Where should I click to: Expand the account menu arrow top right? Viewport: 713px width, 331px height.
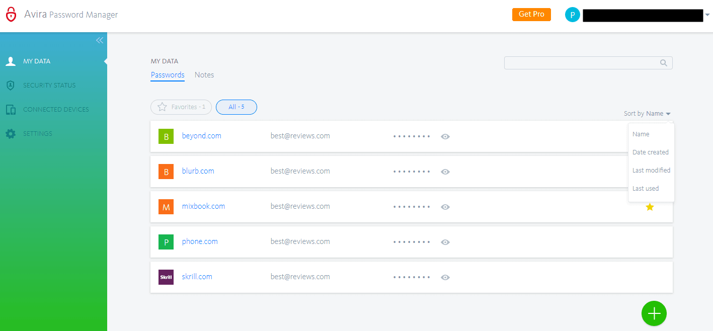click(708, 15)
